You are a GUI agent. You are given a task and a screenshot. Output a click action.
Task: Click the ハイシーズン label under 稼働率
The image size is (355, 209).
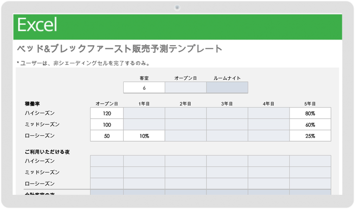[x=40, y=113]
